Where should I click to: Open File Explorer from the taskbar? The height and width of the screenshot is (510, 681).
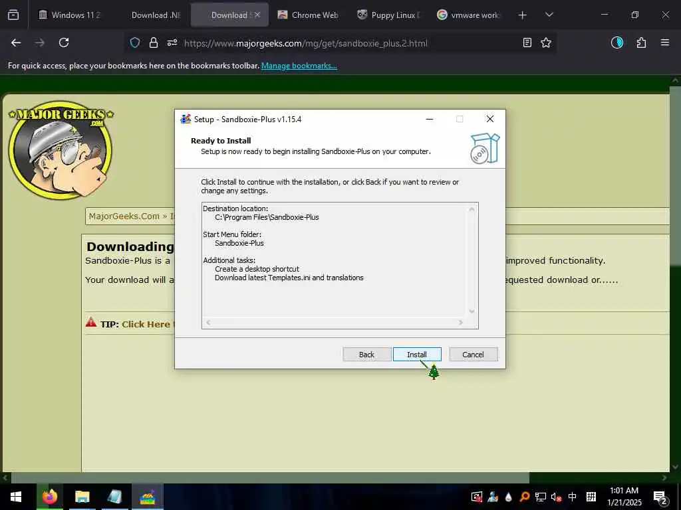[x=82, y=497]
